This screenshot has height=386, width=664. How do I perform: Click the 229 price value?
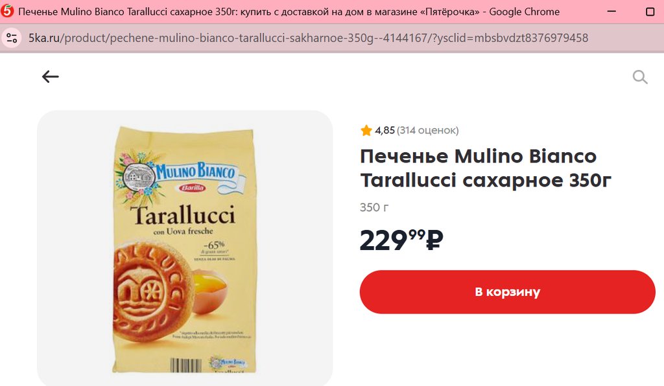(384, 240)
